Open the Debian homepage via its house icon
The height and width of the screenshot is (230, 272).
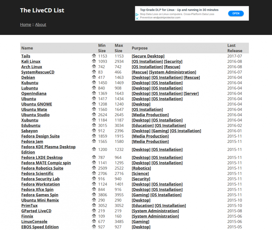coord(94,77)
